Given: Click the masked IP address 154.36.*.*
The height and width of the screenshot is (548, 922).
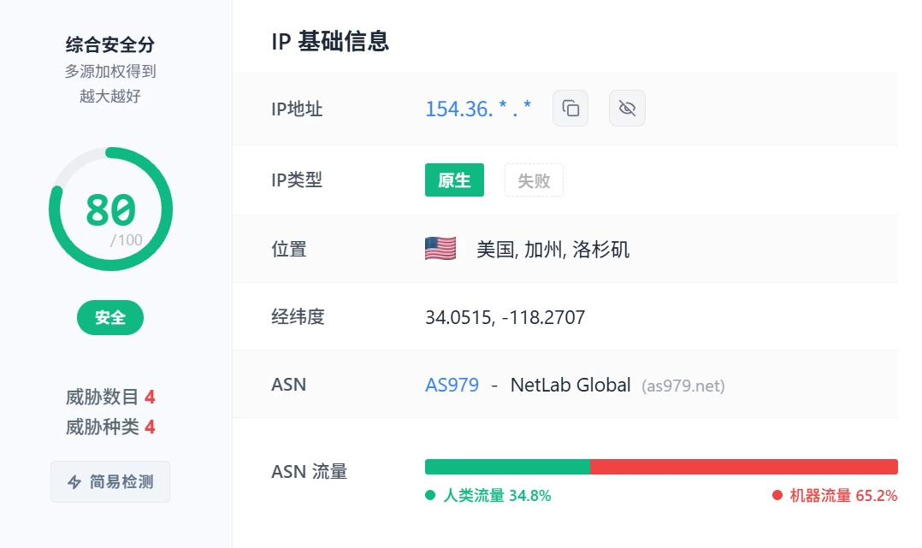Looking at the screenshot, I should [x=478, y=109].
